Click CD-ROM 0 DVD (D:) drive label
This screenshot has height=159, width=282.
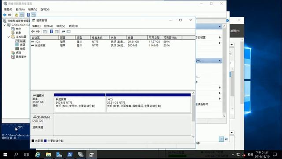click(42, 125)
